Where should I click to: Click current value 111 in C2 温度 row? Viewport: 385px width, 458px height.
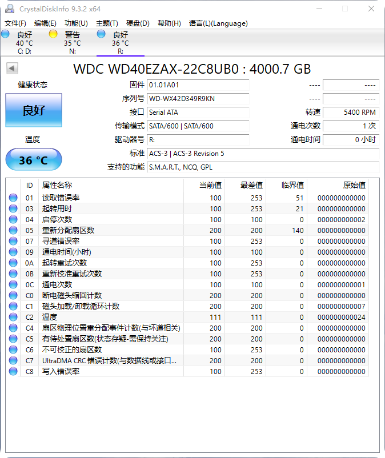coord(215,317)
